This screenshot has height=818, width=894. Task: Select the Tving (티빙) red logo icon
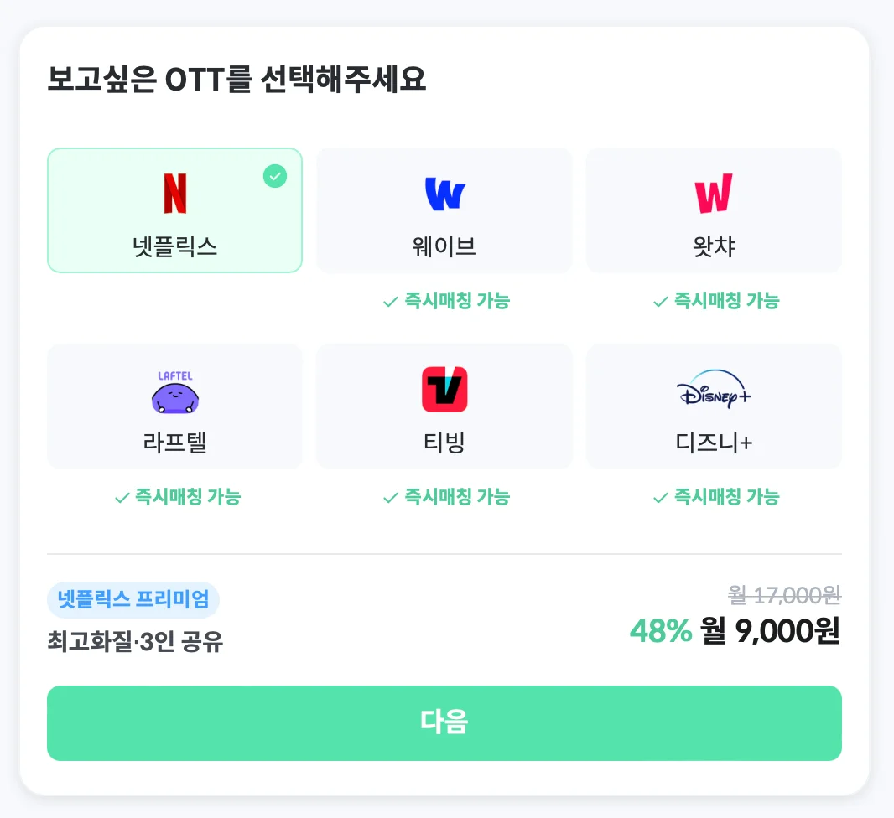[x=444, y=391]
